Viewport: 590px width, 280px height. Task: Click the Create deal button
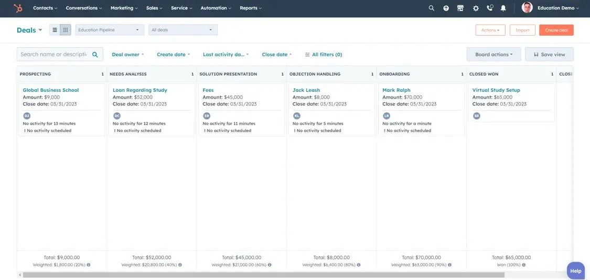point(556,30)
